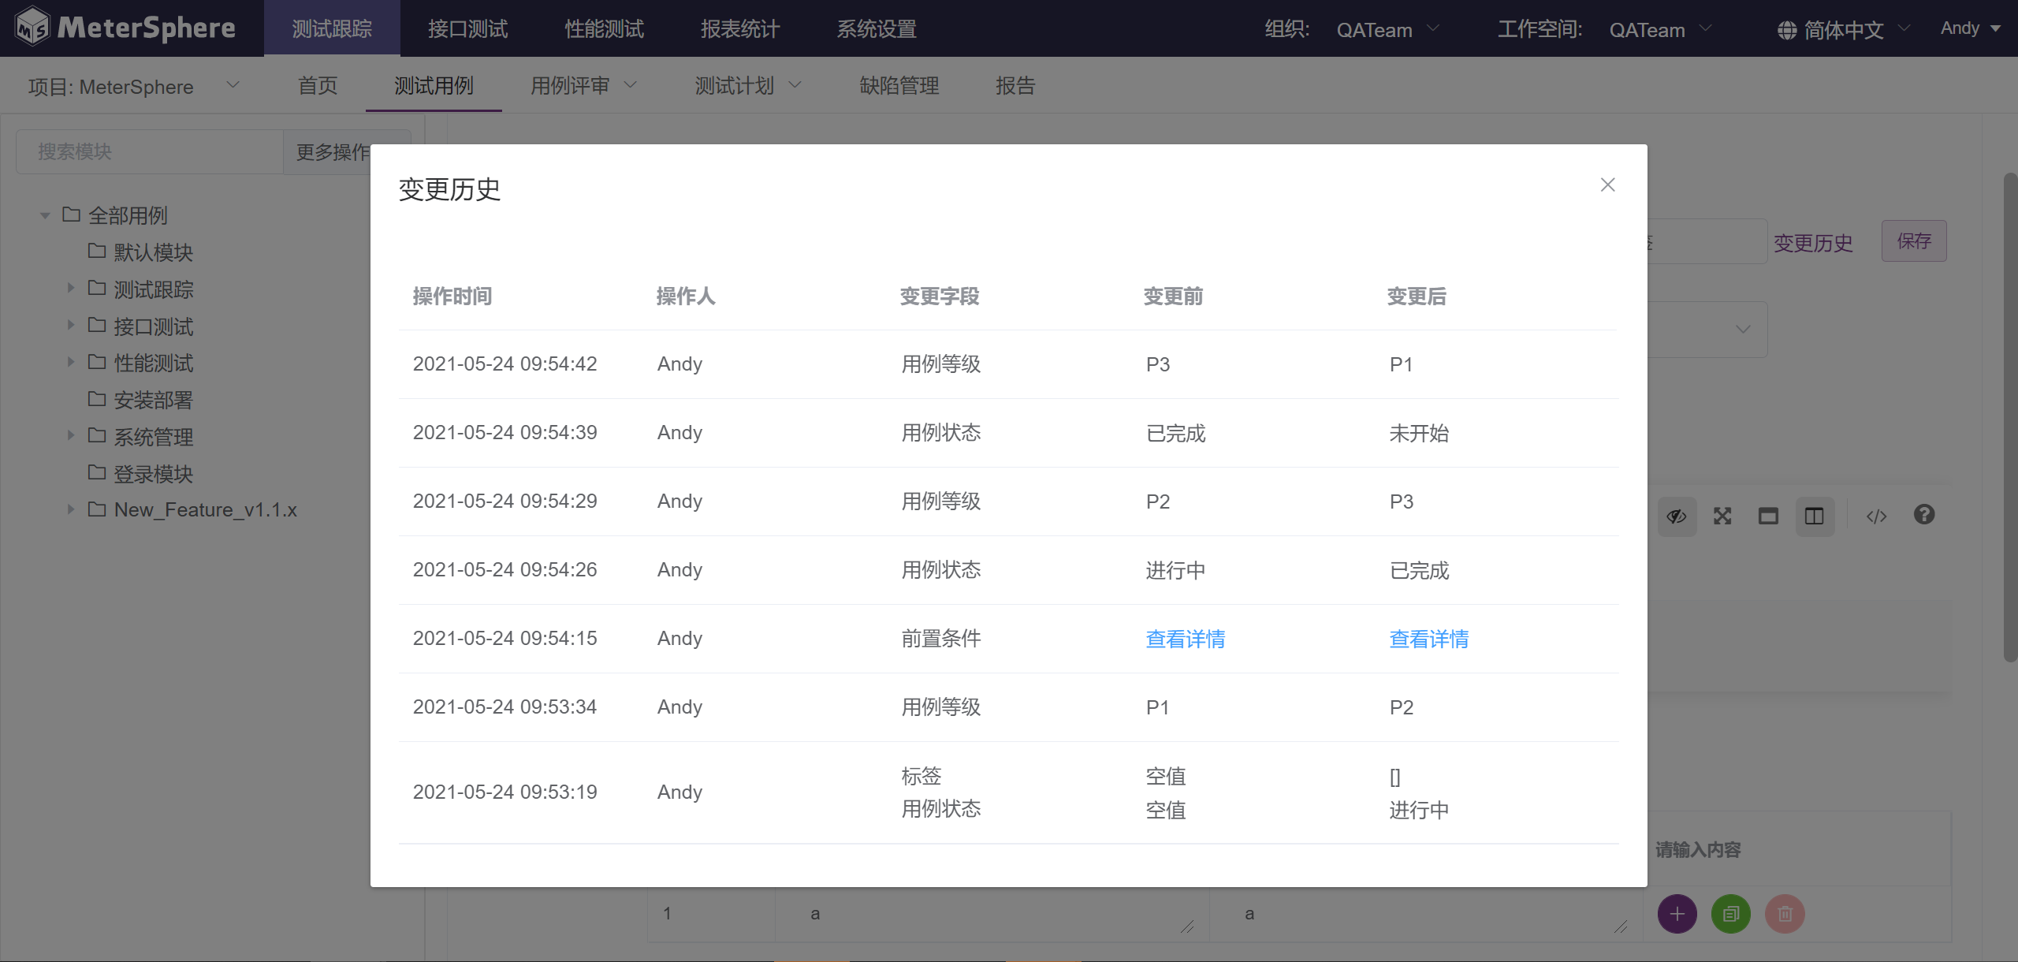Click the green copy step button

[x=1731, y=914]
